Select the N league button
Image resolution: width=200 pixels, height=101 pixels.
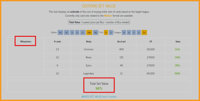click(124, 32)
